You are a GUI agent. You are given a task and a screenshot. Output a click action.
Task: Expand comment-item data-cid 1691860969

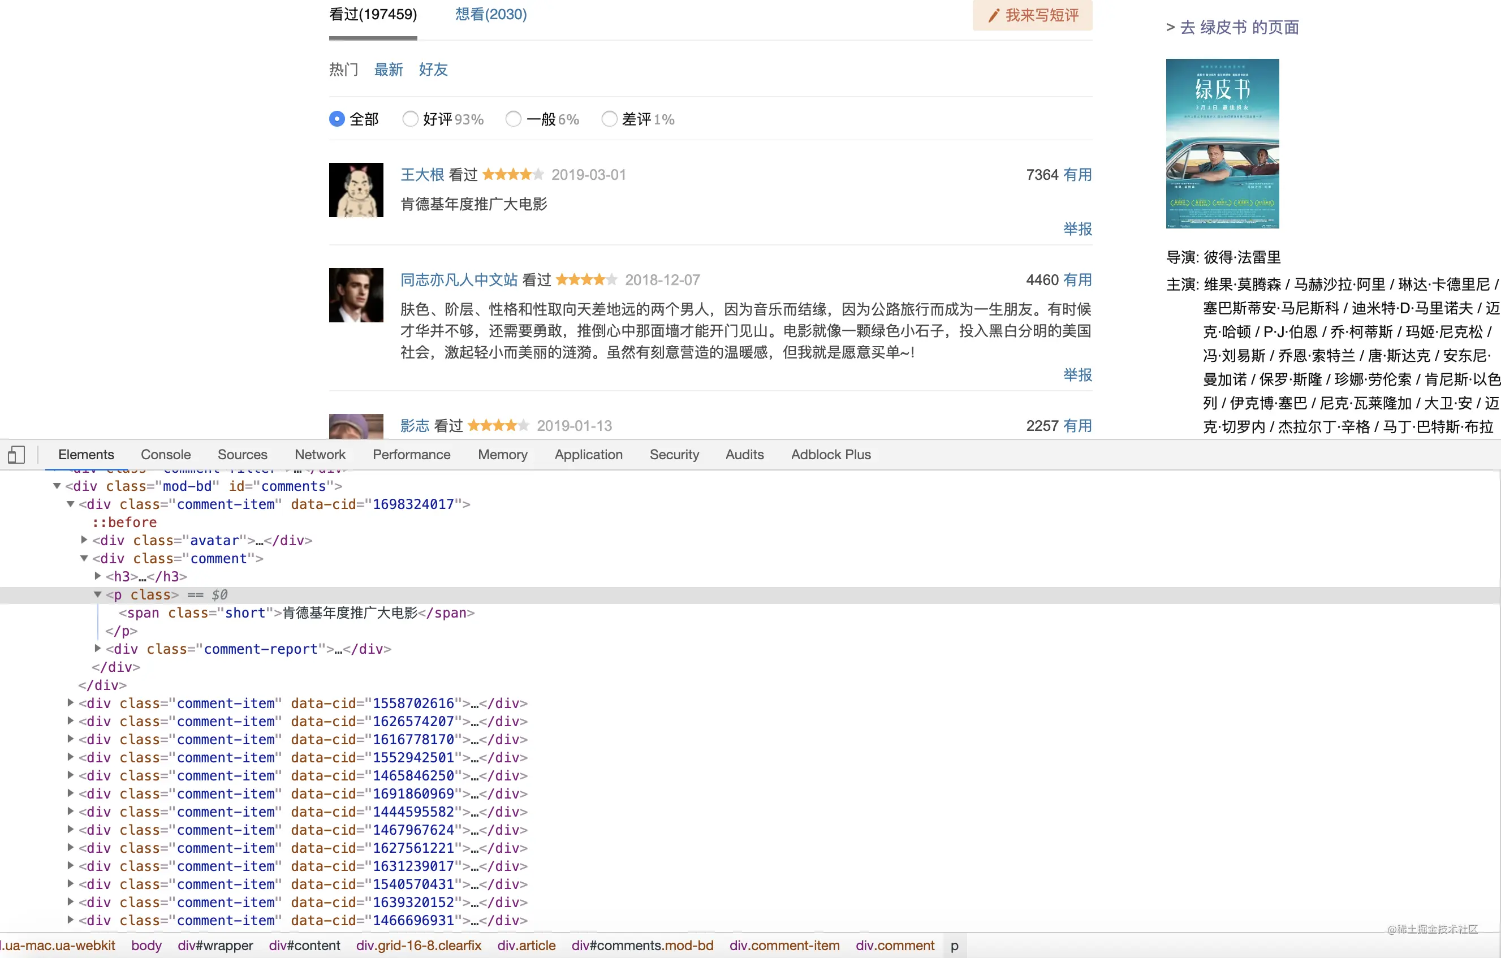(x=71, y=793)
